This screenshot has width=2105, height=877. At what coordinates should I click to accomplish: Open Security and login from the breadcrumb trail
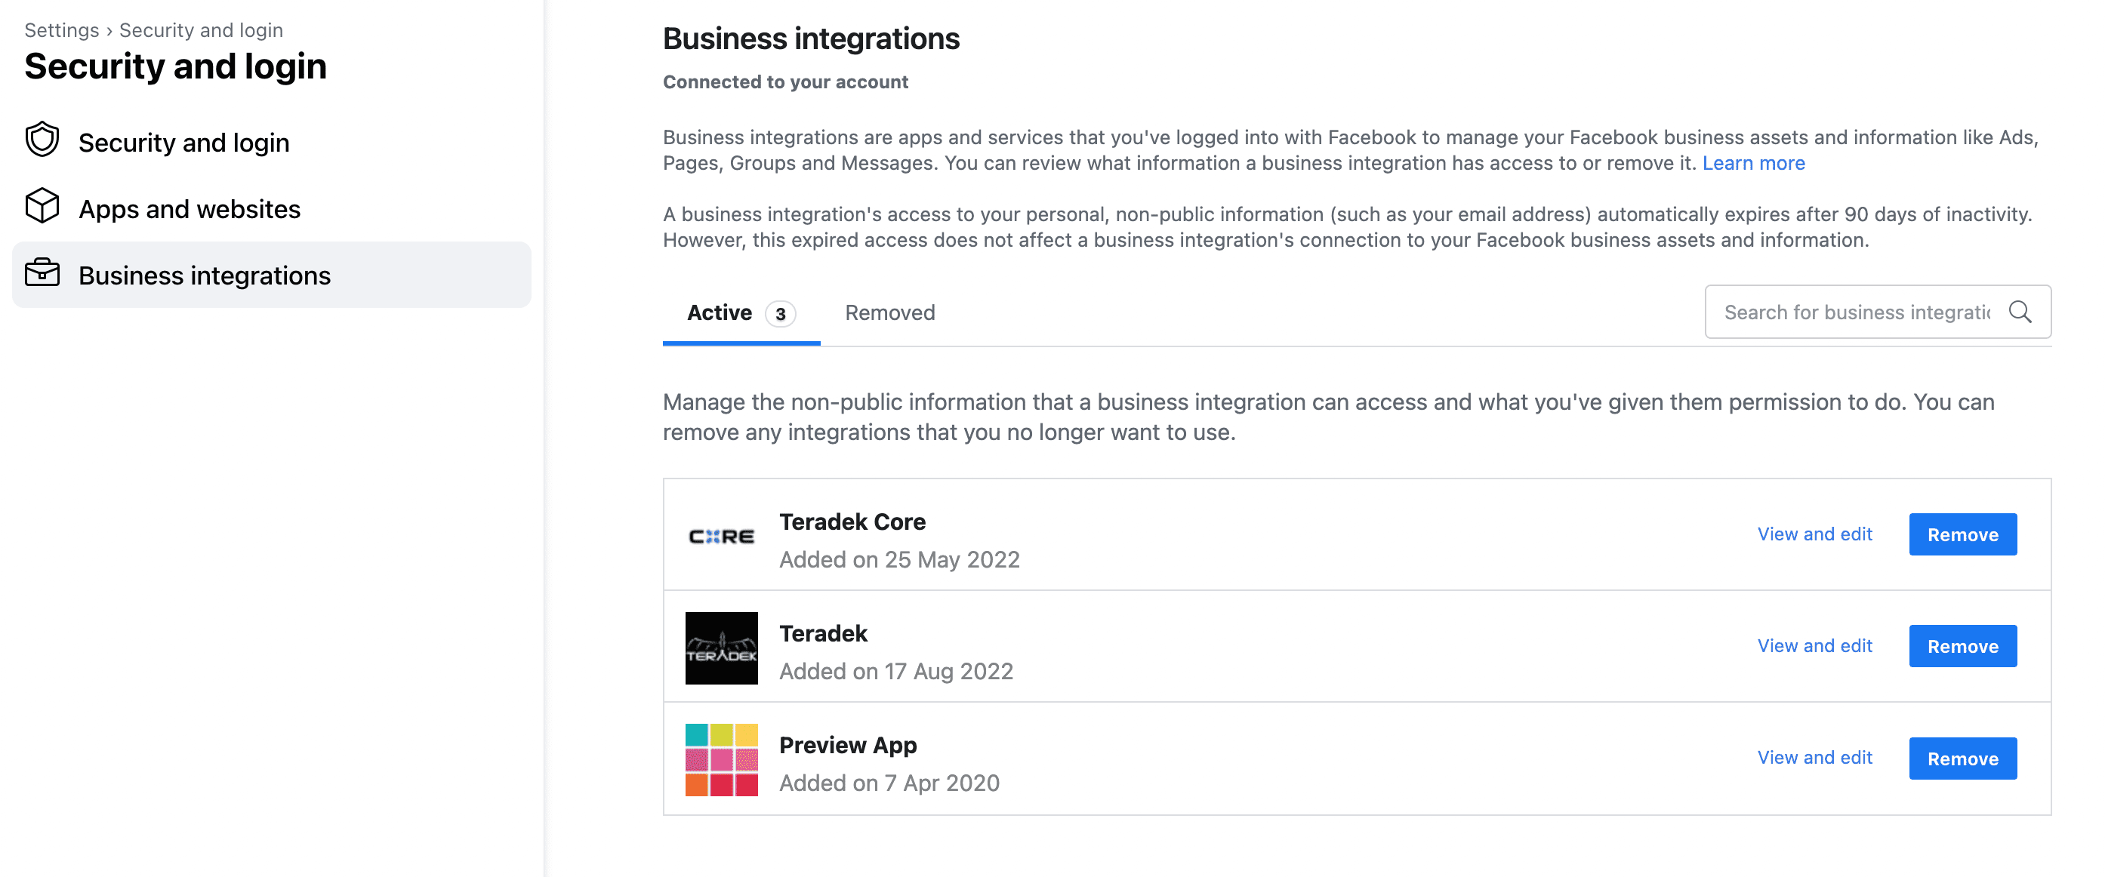[x=201, y=29]
